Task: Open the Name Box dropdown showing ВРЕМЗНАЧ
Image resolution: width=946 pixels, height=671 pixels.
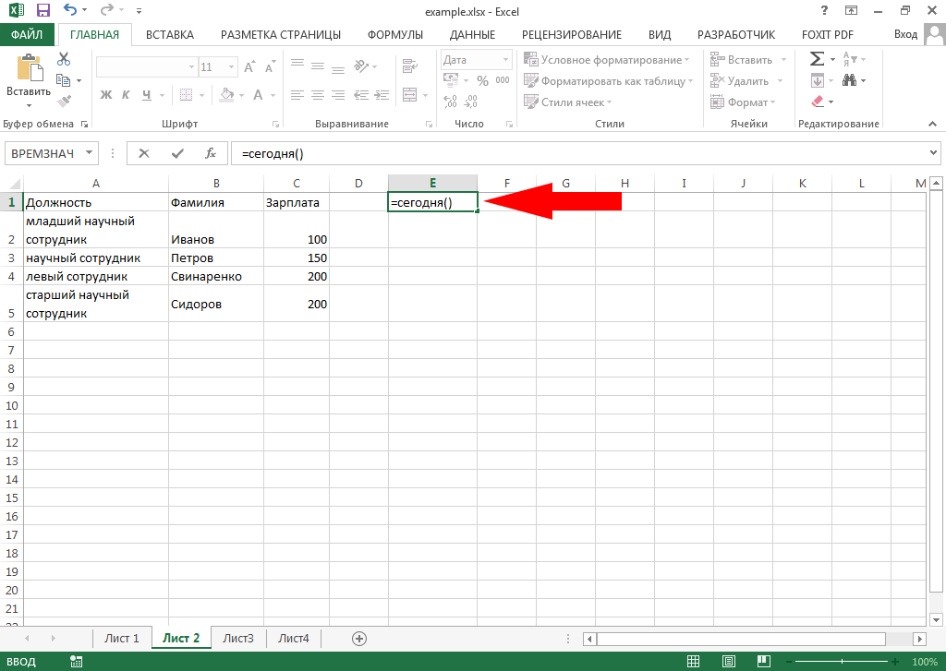Action: [x=90, y=152]
